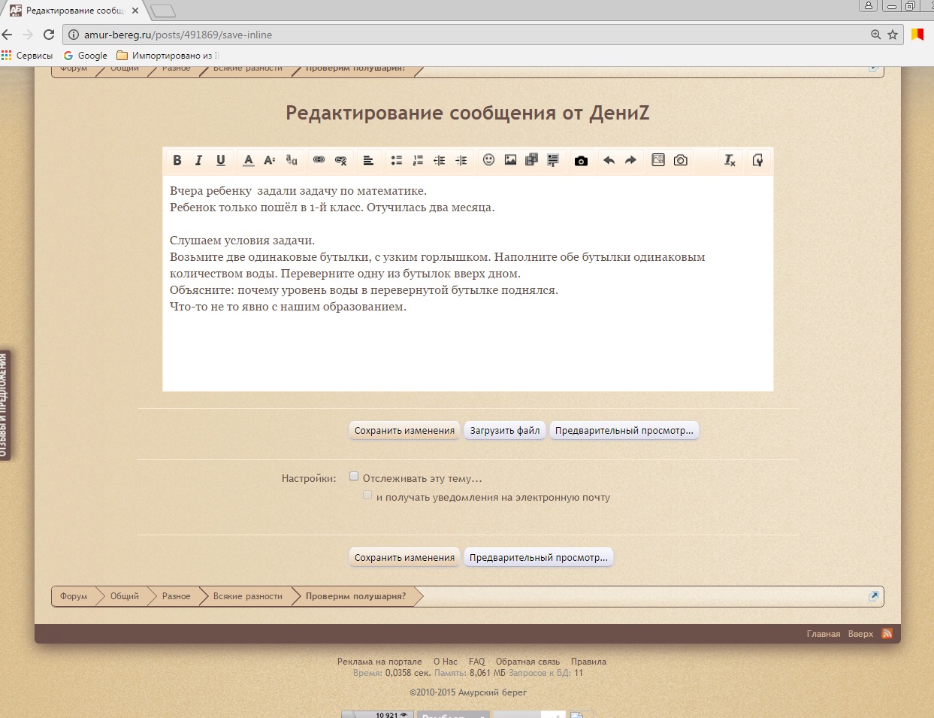Image resolution: width=934 pixels, height=718 pixels.
Task: Click the insert image icon
Action: 510,160
